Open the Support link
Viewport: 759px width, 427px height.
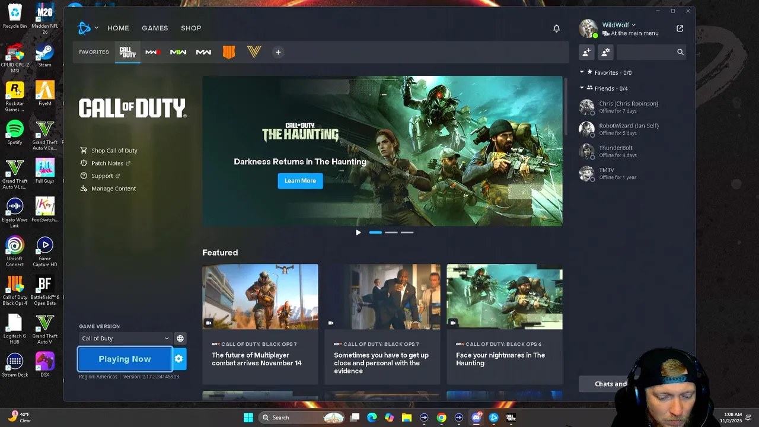(x=100, y=176)
